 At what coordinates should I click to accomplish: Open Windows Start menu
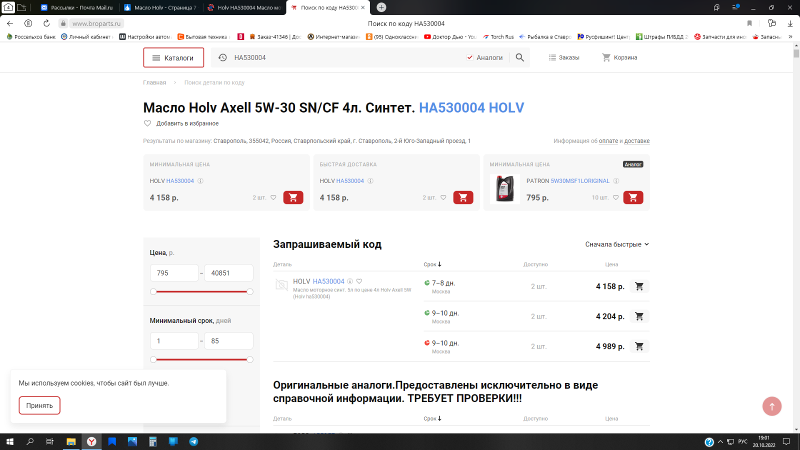tap(10, 441)
